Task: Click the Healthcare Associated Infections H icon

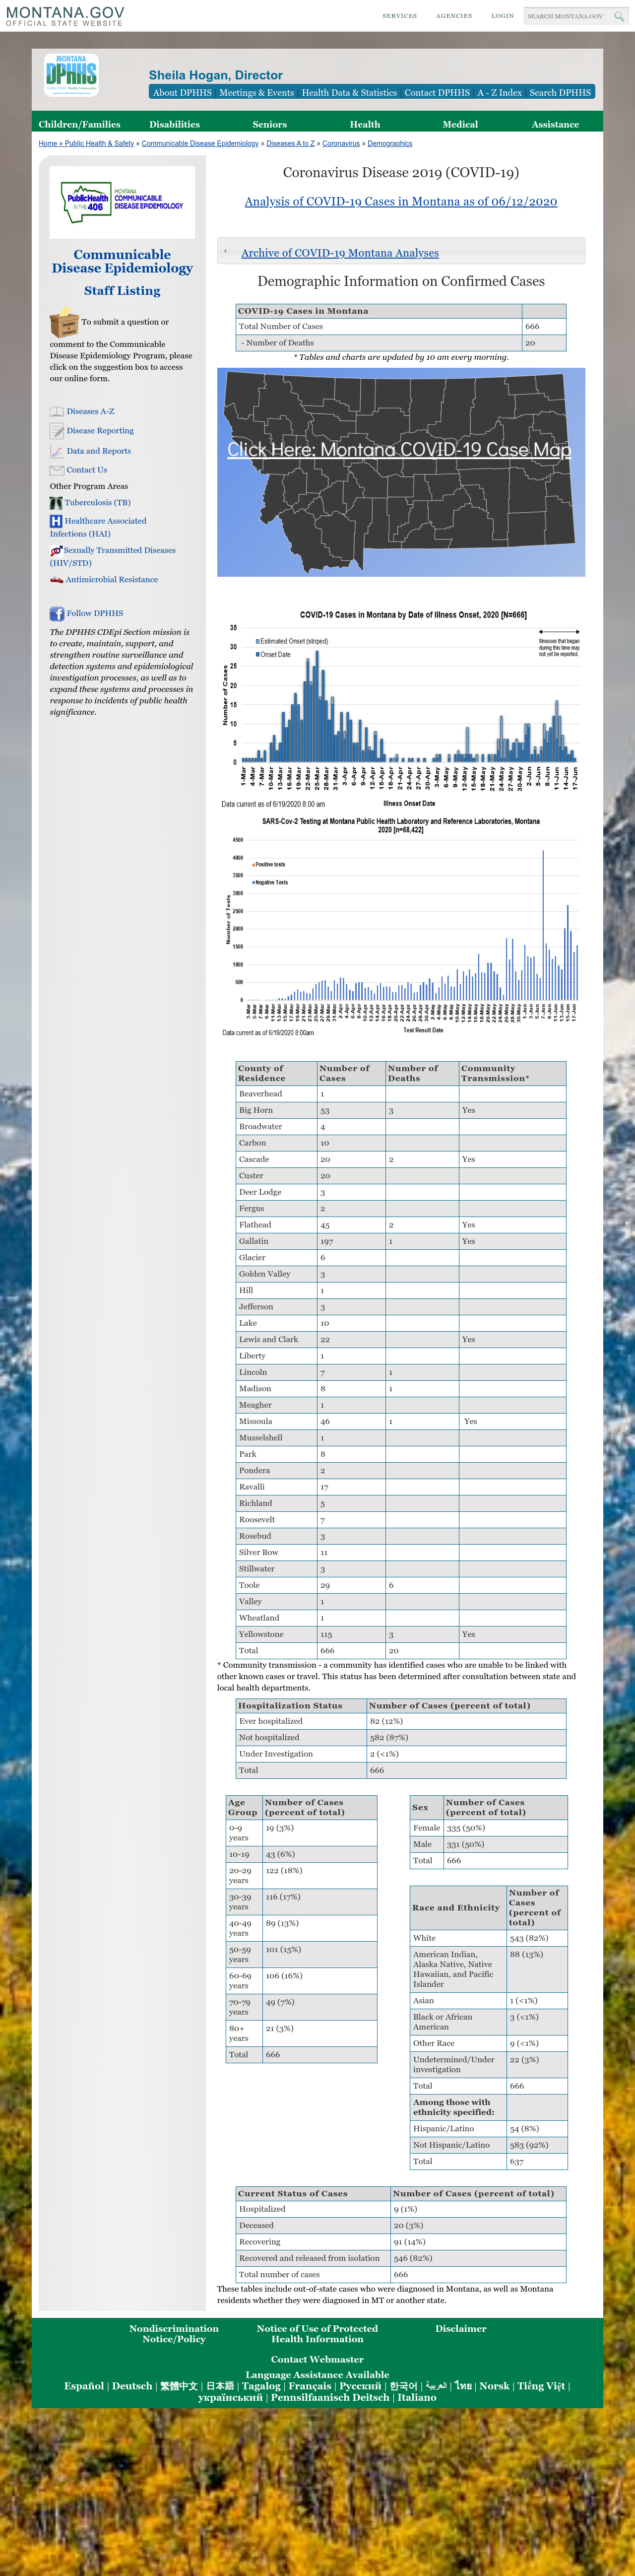Action: coord(56,521)
